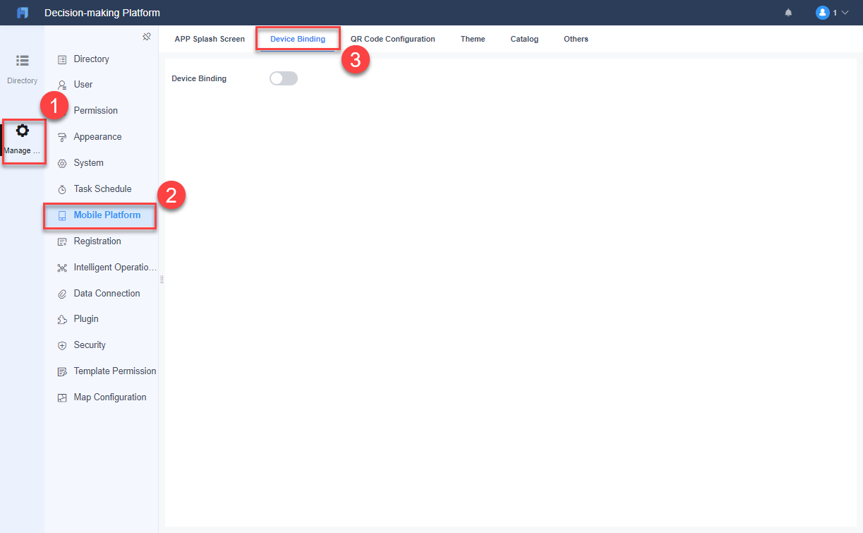Open the user account dropdown in top right
The image size is (863, 533).
click(x=833, y=12)
